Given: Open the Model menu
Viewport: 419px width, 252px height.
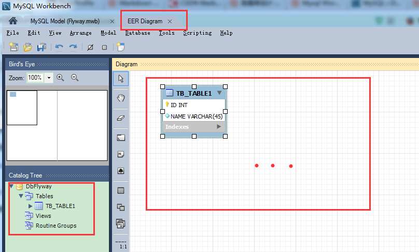Looking at the screenshot, I should click(x=108, y=33).
